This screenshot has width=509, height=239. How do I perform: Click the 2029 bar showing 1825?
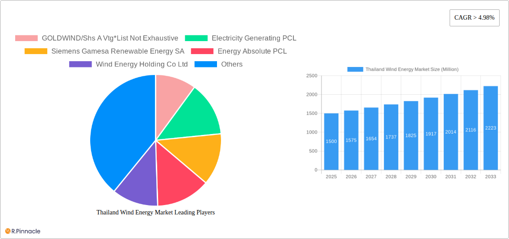(x=411, y=135)
